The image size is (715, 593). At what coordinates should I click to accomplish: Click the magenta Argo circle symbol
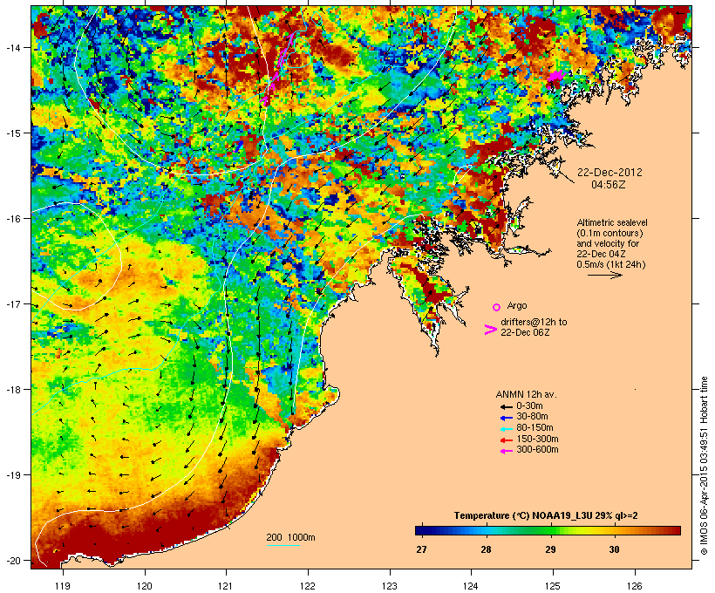pyautogui.click(x=497, y=307)
